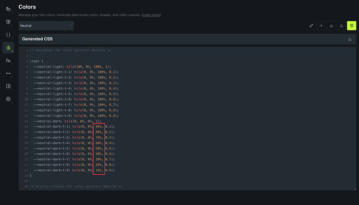Open the first sidebar section icon
The height and width of the screenshot is (205, 359).
point(8,9)
